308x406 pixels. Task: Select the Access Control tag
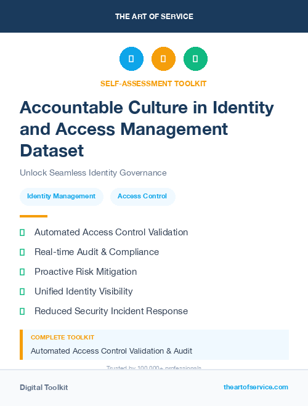[x=143, y=197]
